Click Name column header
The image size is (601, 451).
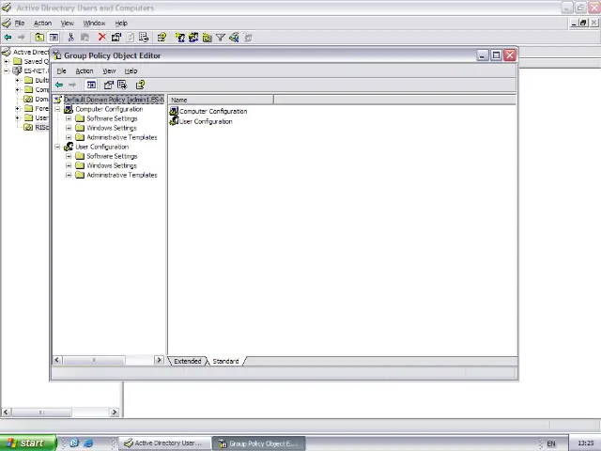coord(221,100)
